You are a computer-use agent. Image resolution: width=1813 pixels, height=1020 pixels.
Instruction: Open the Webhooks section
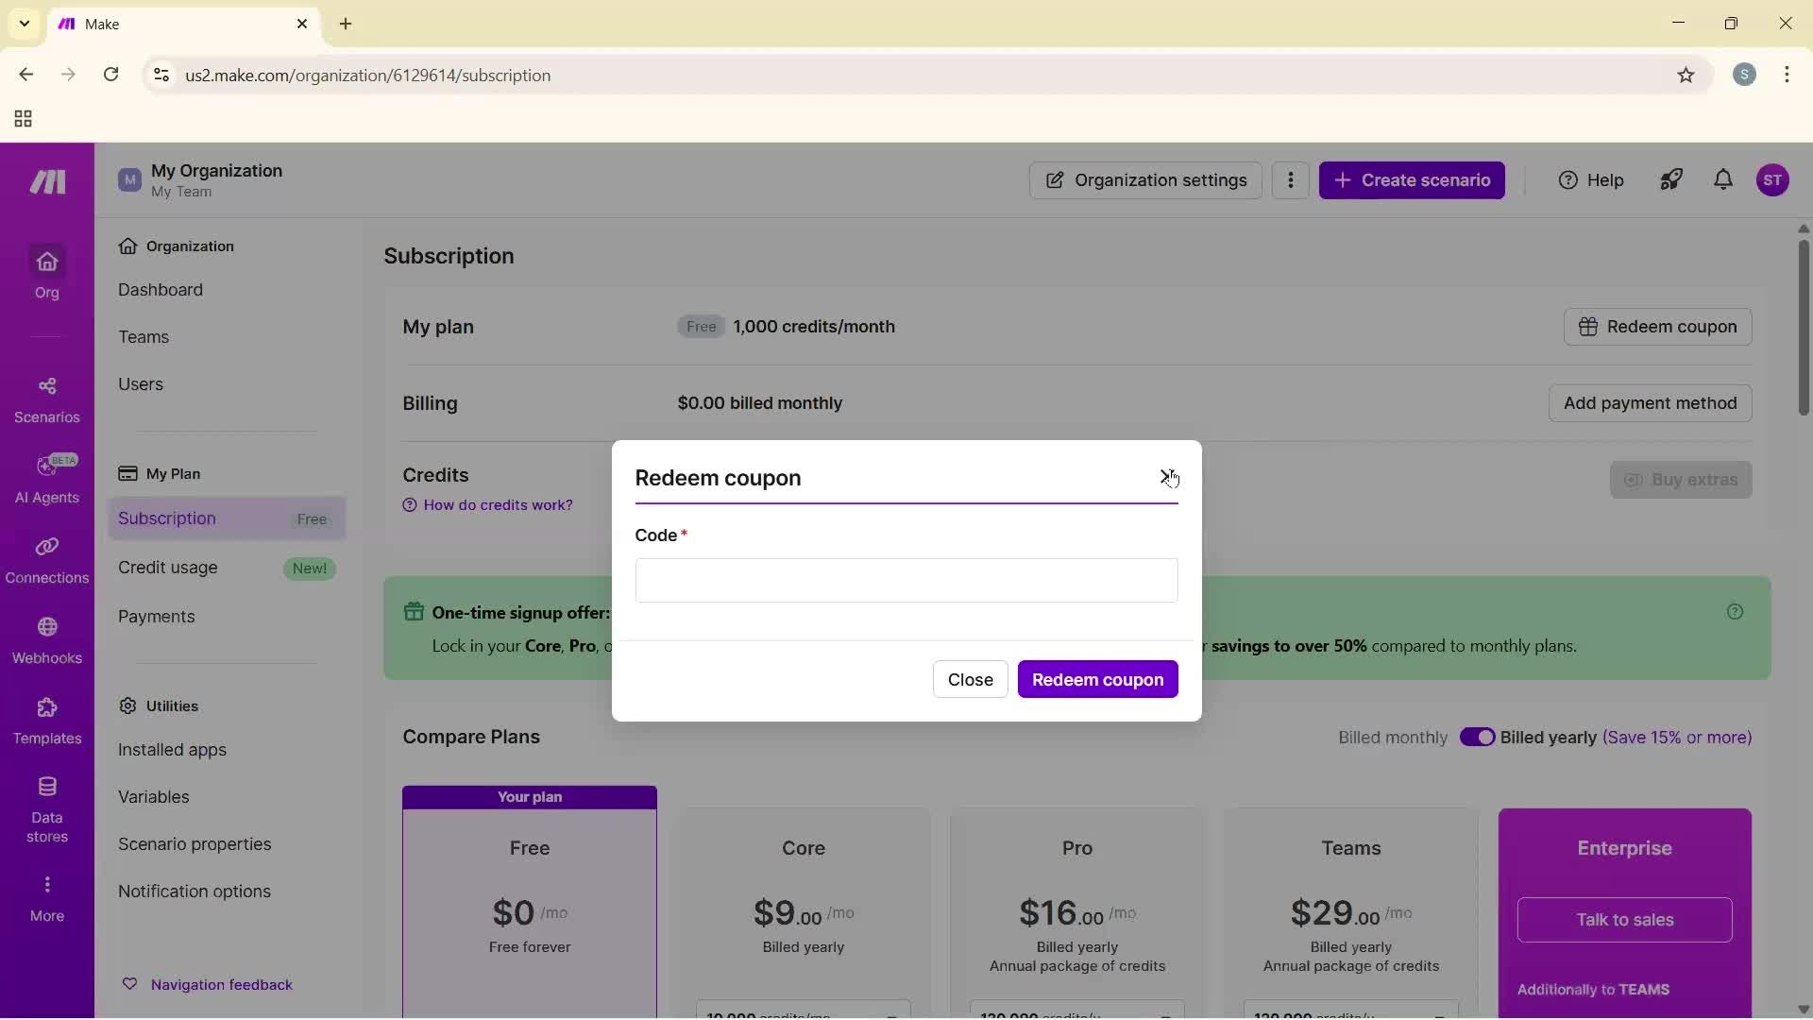[x=46, y=640]
